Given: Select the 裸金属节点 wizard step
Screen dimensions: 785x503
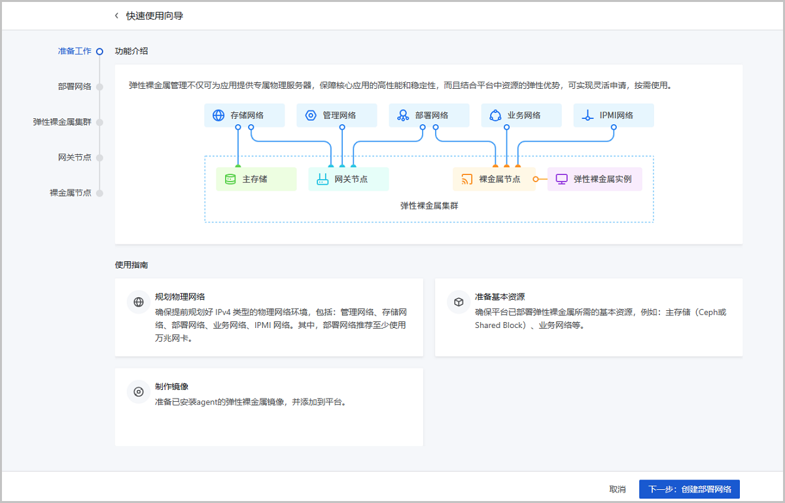Looking at the screenshot, I should (71, 193).
